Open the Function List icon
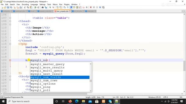Image resolution: width=186 pixels, height=104 pixels. 80,7
